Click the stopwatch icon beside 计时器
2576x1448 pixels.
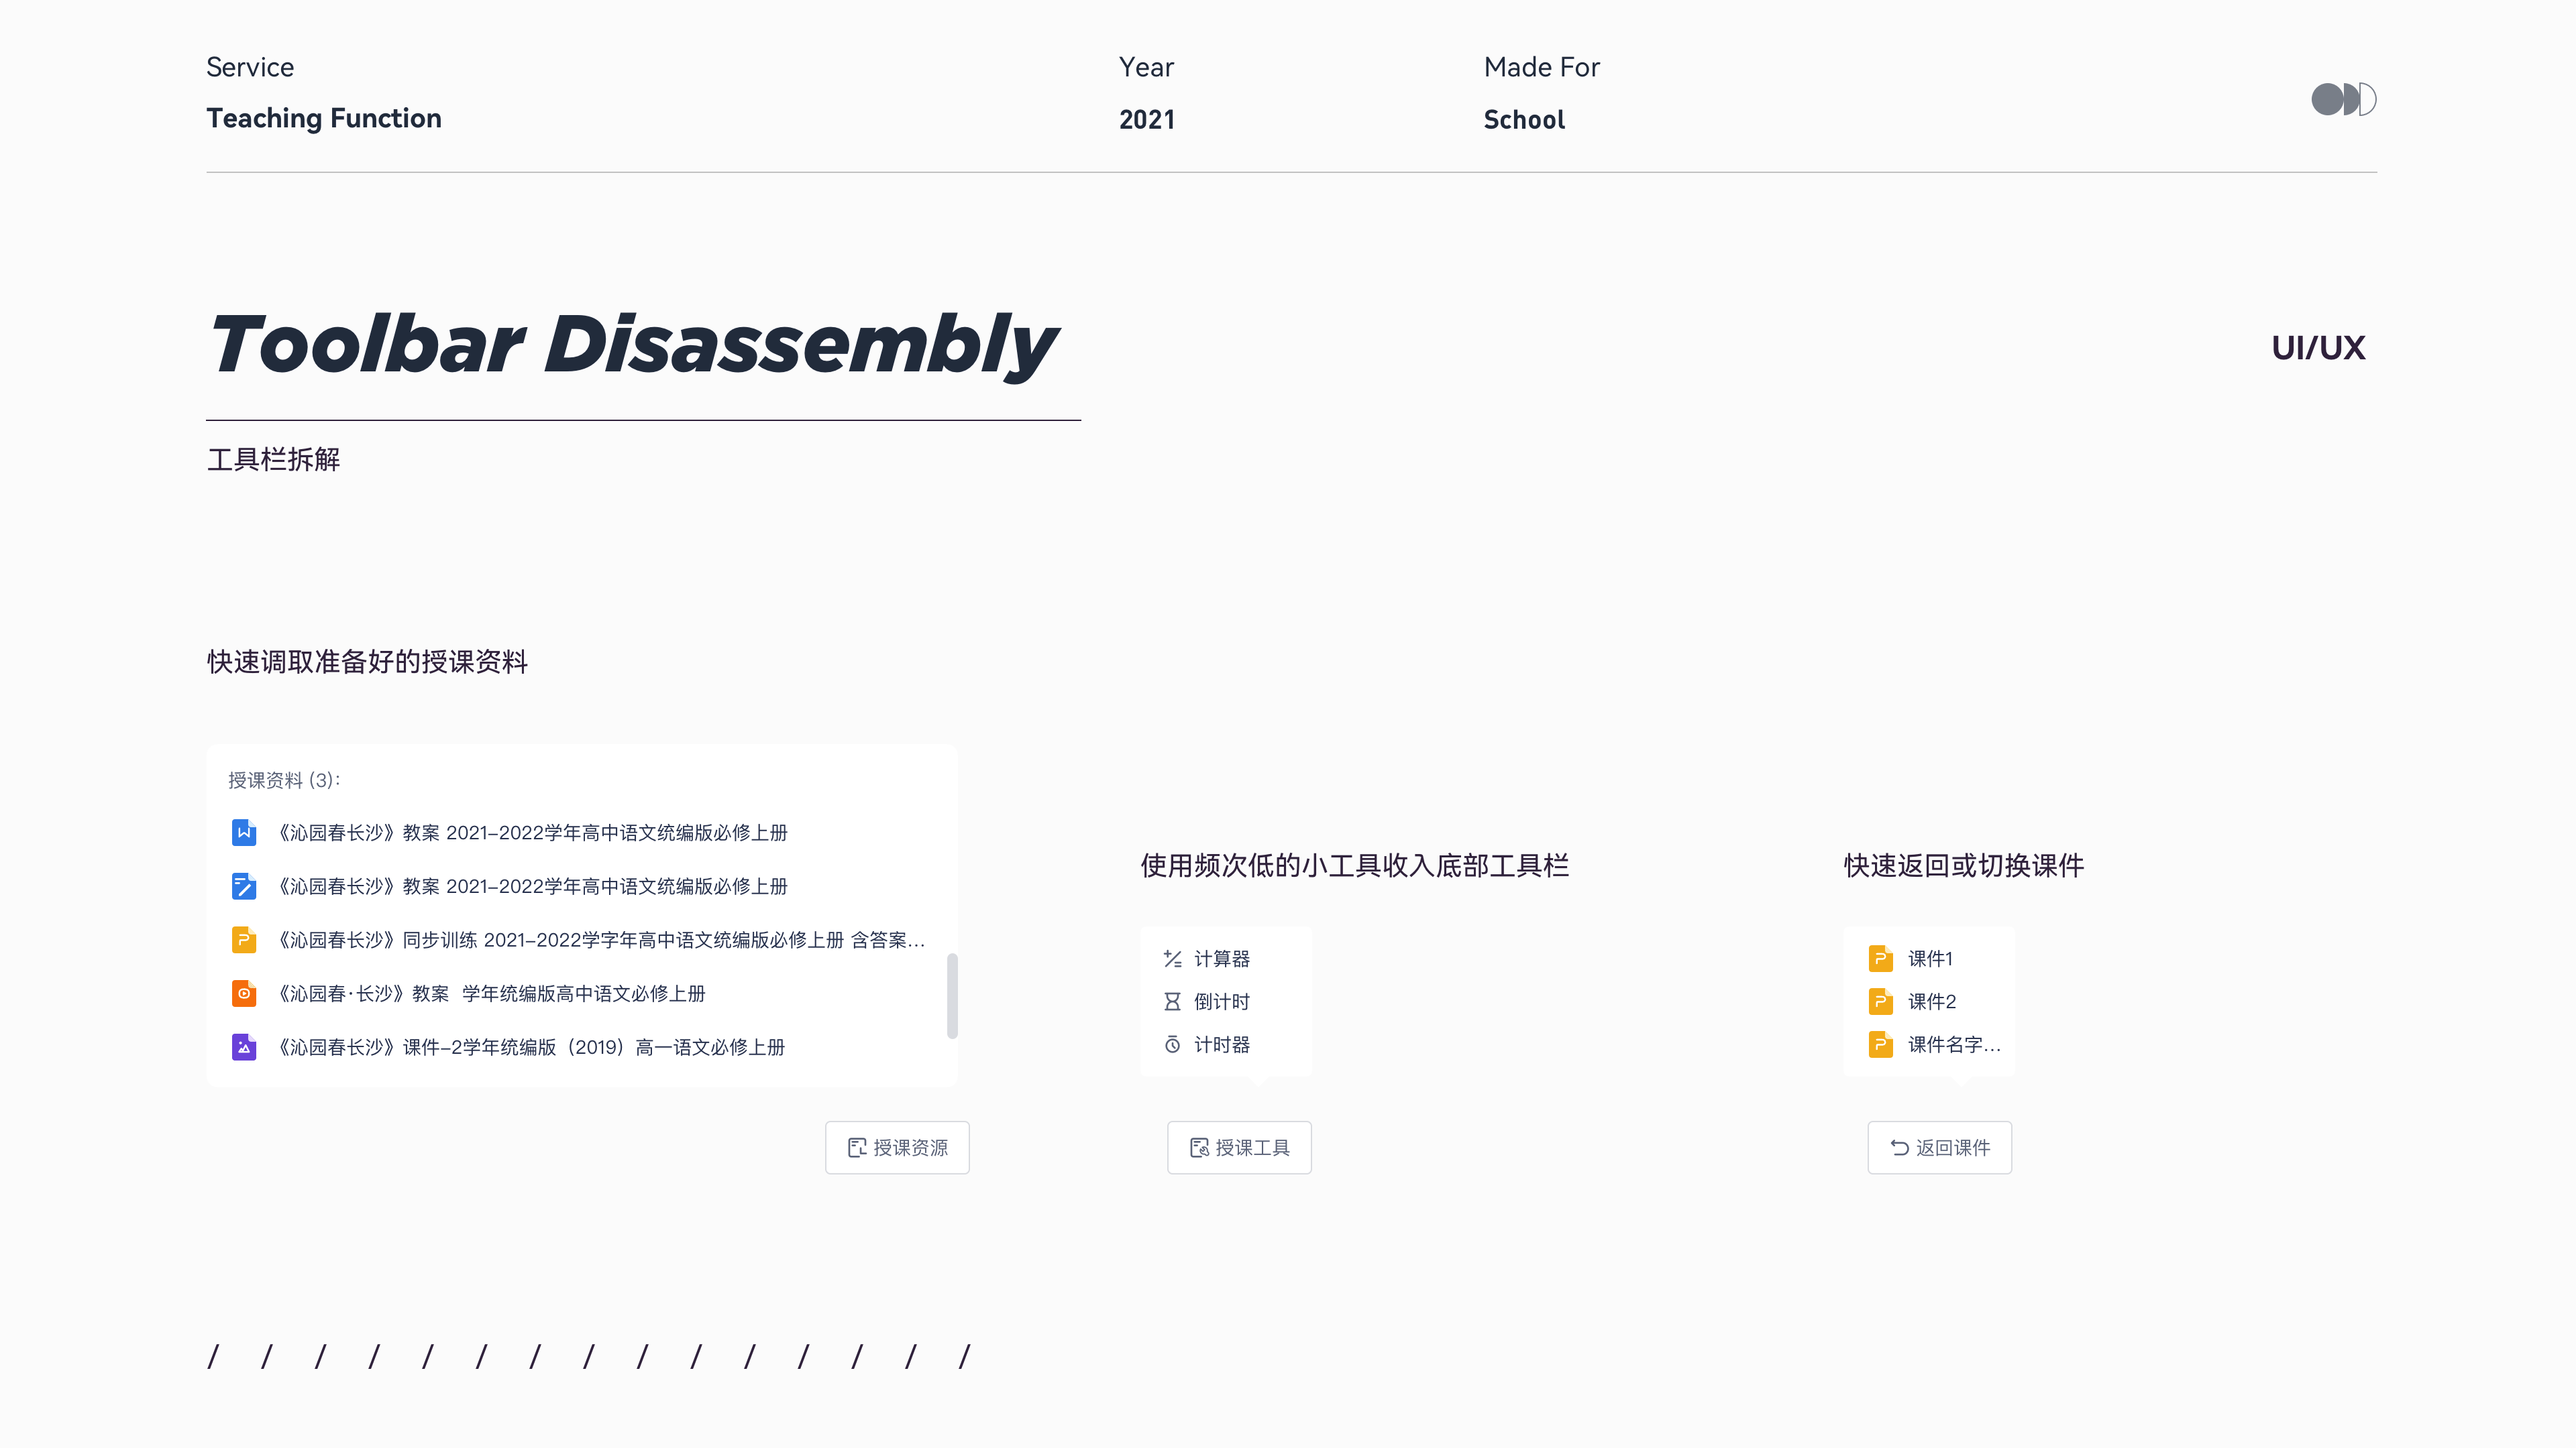(x=1173, y=1044)
